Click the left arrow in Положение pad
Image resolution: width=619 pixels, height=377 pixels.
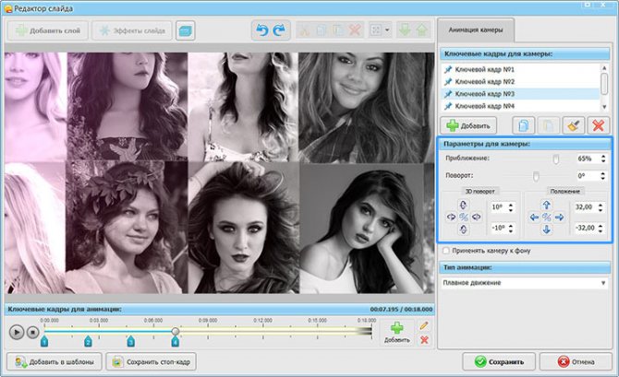534,217
